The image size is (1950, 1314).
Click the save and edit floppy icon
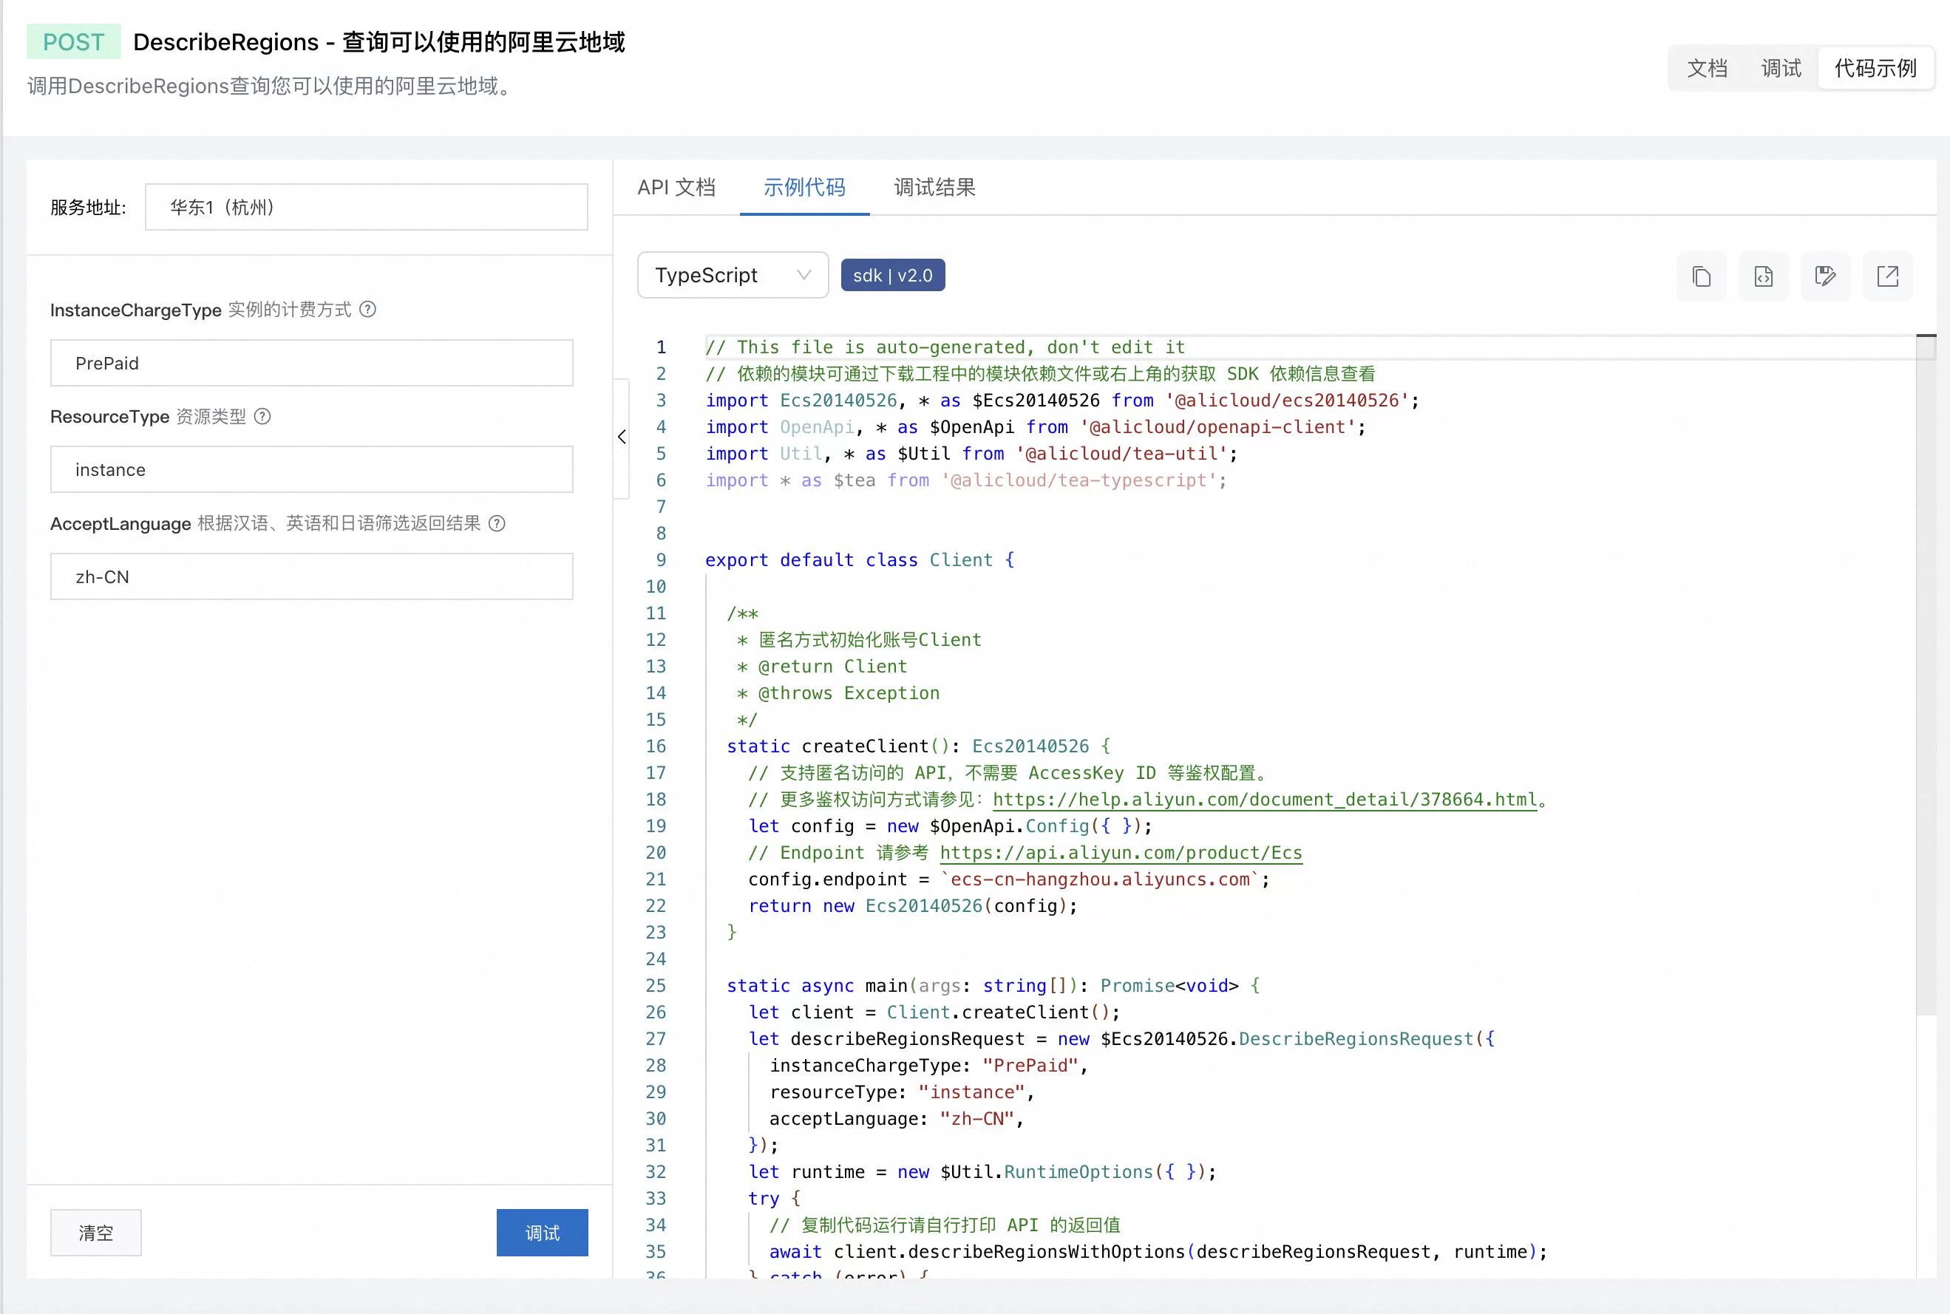click(x=1825, y=276)
